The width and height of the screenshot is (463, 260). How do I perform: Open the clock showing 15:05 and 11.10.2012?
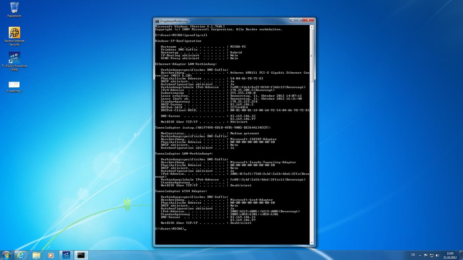pyautogui.click(x=450, y=255)
